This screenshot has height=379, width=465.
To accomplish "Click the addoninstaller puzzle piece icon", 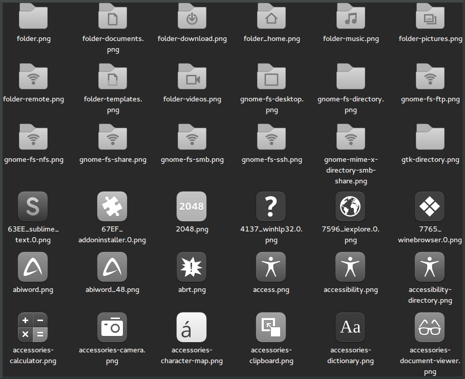I will click(x=112, y=206).
